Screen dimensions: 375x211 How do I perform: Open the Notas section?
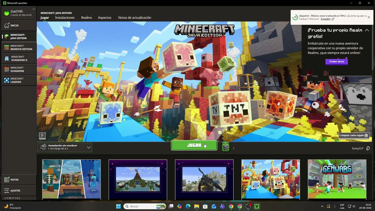[19, 180]
